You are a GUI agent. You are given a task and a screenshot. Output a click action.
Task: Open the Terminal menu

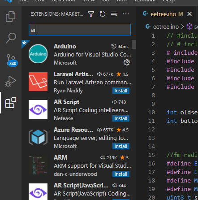145,1
